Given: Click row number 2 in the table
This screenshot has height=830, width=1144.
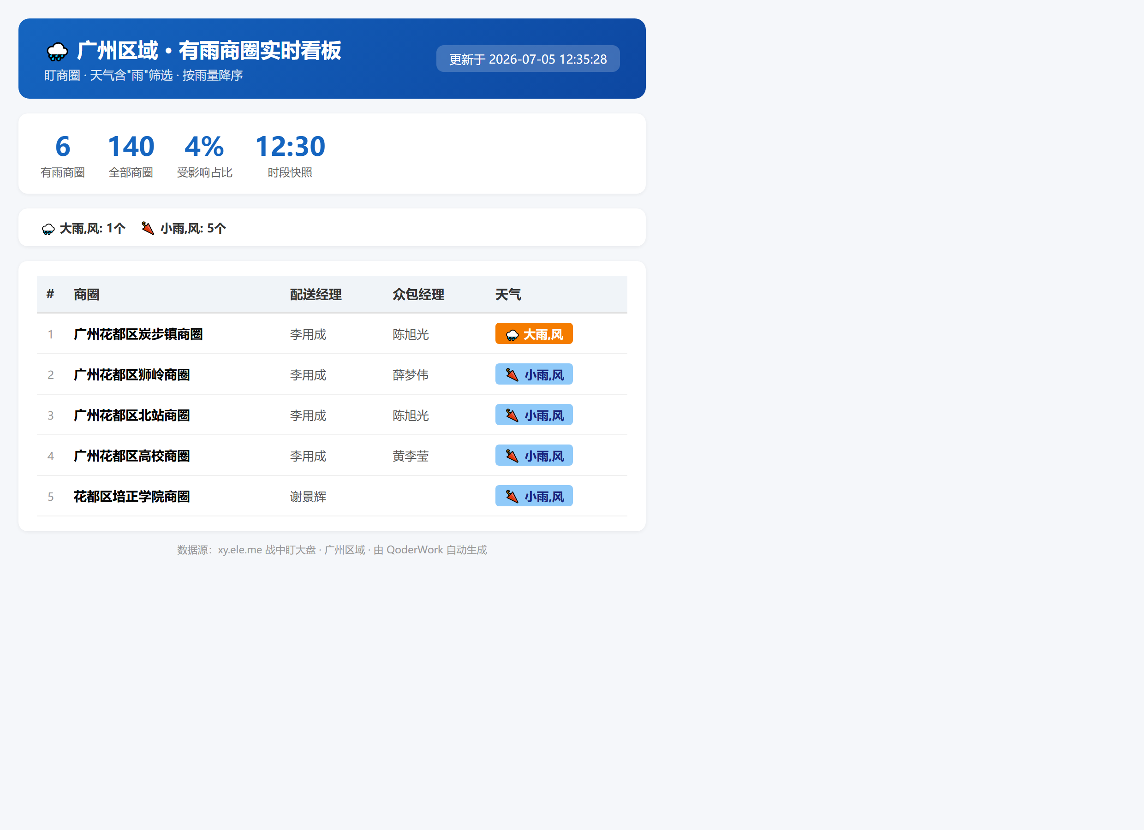Looking at the screenshot, I should coord(50,375).
